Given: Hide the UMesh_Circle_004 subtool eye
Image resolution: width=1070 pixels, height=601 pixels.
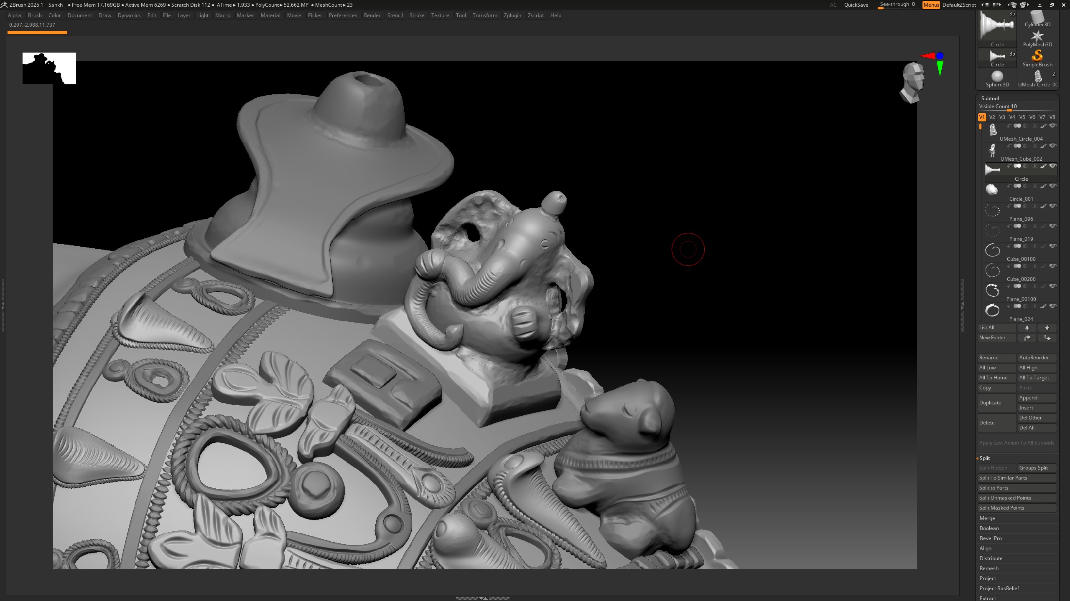Looking at the screenshot, I should [1053, 126].
